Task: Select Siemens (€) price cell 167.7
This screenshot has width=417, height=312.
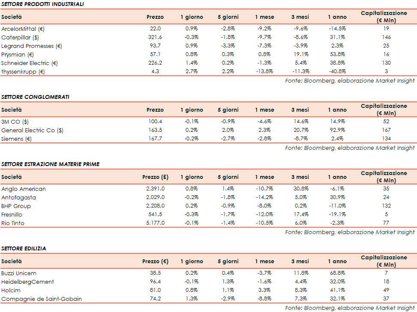Action: coord(155,139)
